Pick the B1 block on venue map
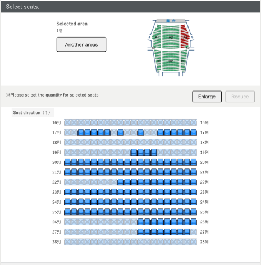Viewport: 261px width, 265px height. pos(158,61)
